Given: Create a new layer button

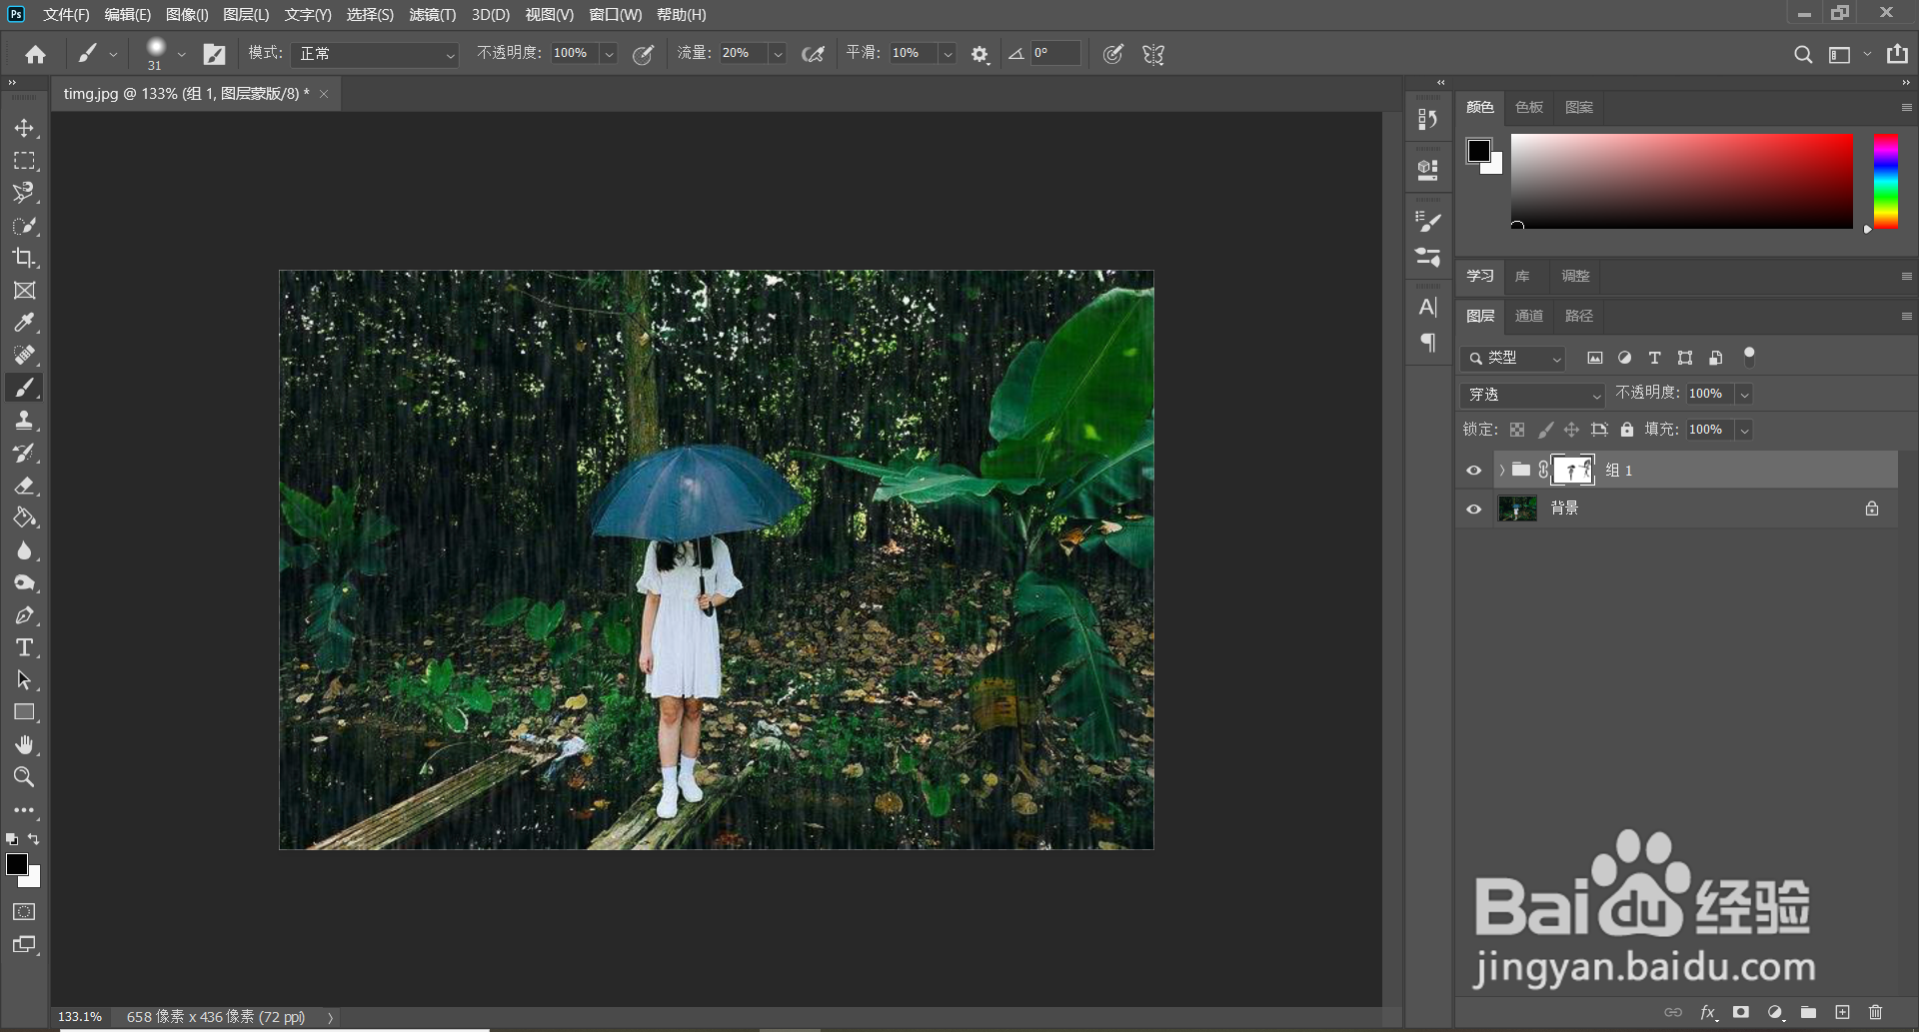Looking at the screenshot, I should (1842, 1012).
